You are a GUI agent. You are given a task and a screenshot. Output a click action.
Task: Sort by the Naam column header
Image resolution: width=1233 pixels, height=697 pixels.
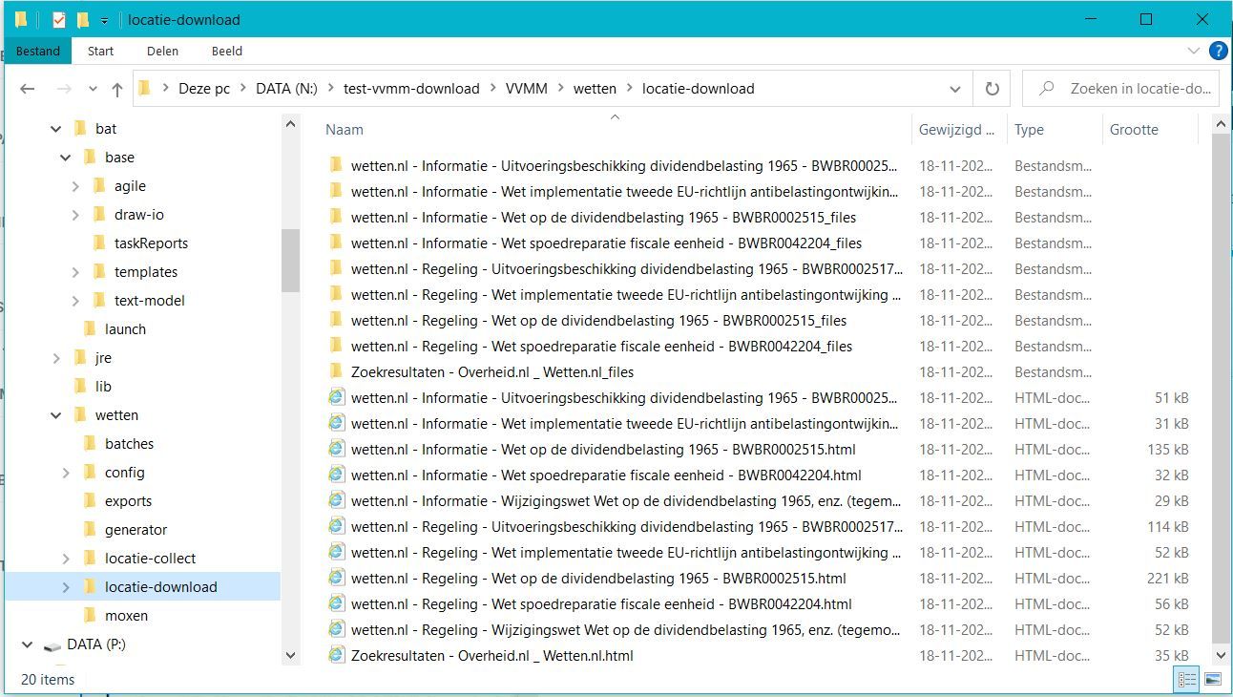pos(345,130)
